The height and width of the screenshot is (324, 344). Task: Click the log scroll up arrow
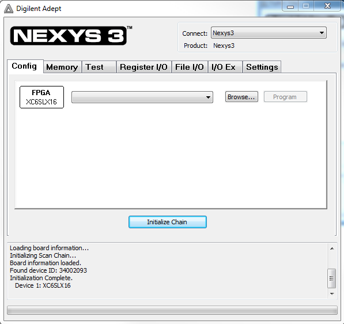[332, 248]
